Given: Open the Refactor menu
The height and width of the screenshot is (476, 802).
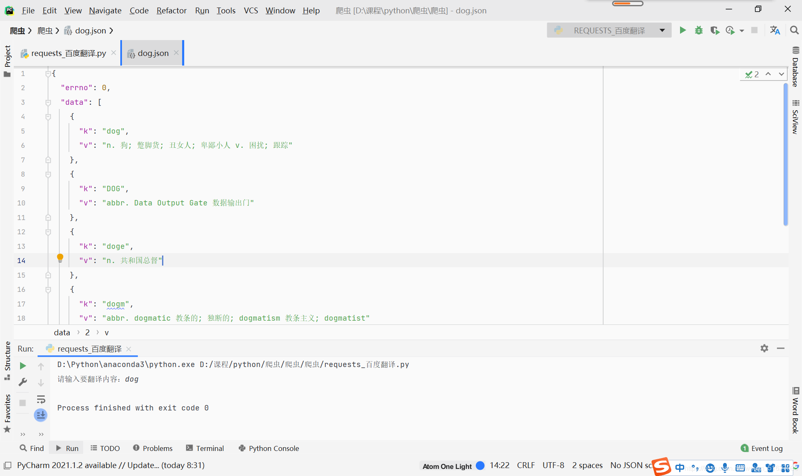Looking at the screenshot, I should pyautogui.click(x=171, y=10).
